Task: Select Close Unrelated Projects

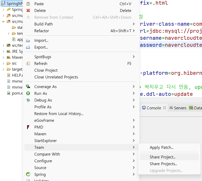Action: coord(81,77)
